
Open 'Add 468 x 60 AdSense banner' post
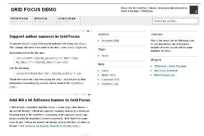tap(50, 100)
